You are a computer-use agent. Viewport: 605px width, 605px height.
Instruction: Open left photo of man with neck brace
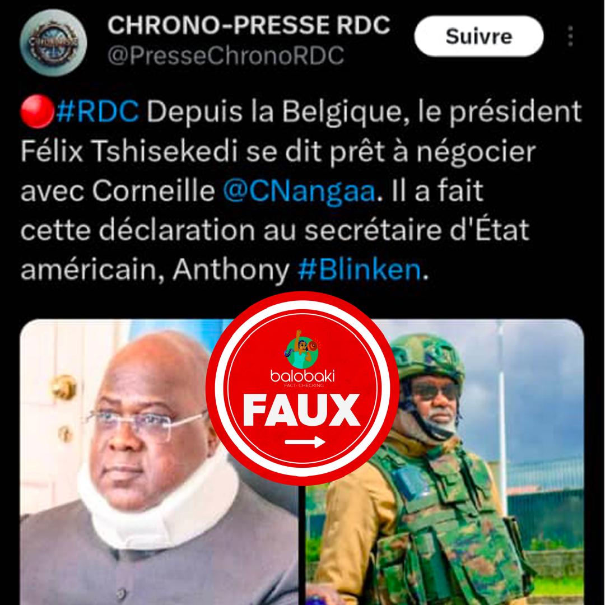click(x=159, y=462)
